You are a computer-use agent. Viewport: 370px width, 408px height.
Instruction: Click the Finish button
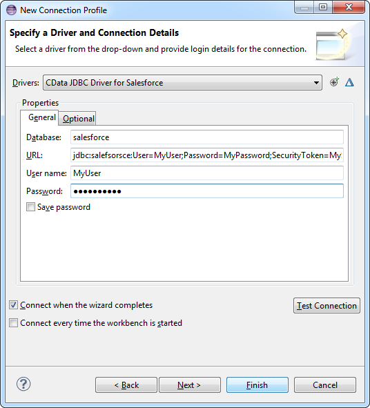pyautogui.click(x=257, y=385)
